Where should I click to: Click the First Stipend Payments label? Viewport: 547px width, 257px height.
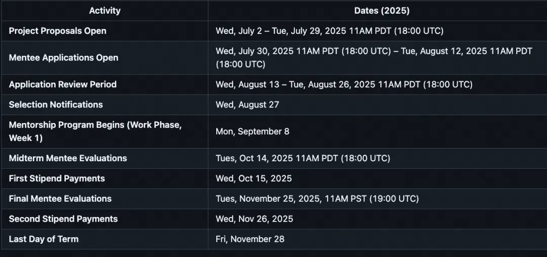(57, 178)
